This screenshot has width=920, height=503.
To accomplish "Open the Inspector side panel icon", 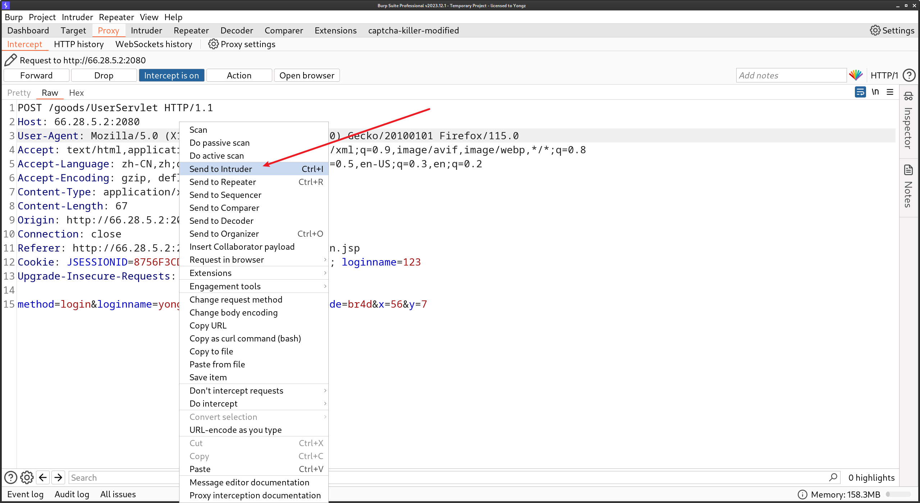I will [908, 96].
